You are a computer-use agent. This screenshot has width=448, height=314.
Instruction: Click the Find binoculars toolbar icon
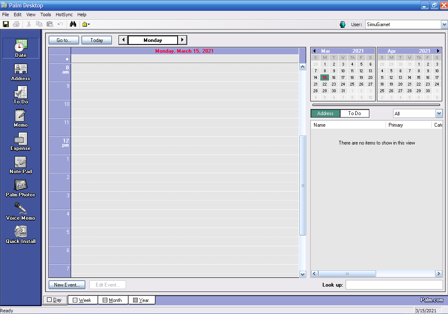click(73, 24)
